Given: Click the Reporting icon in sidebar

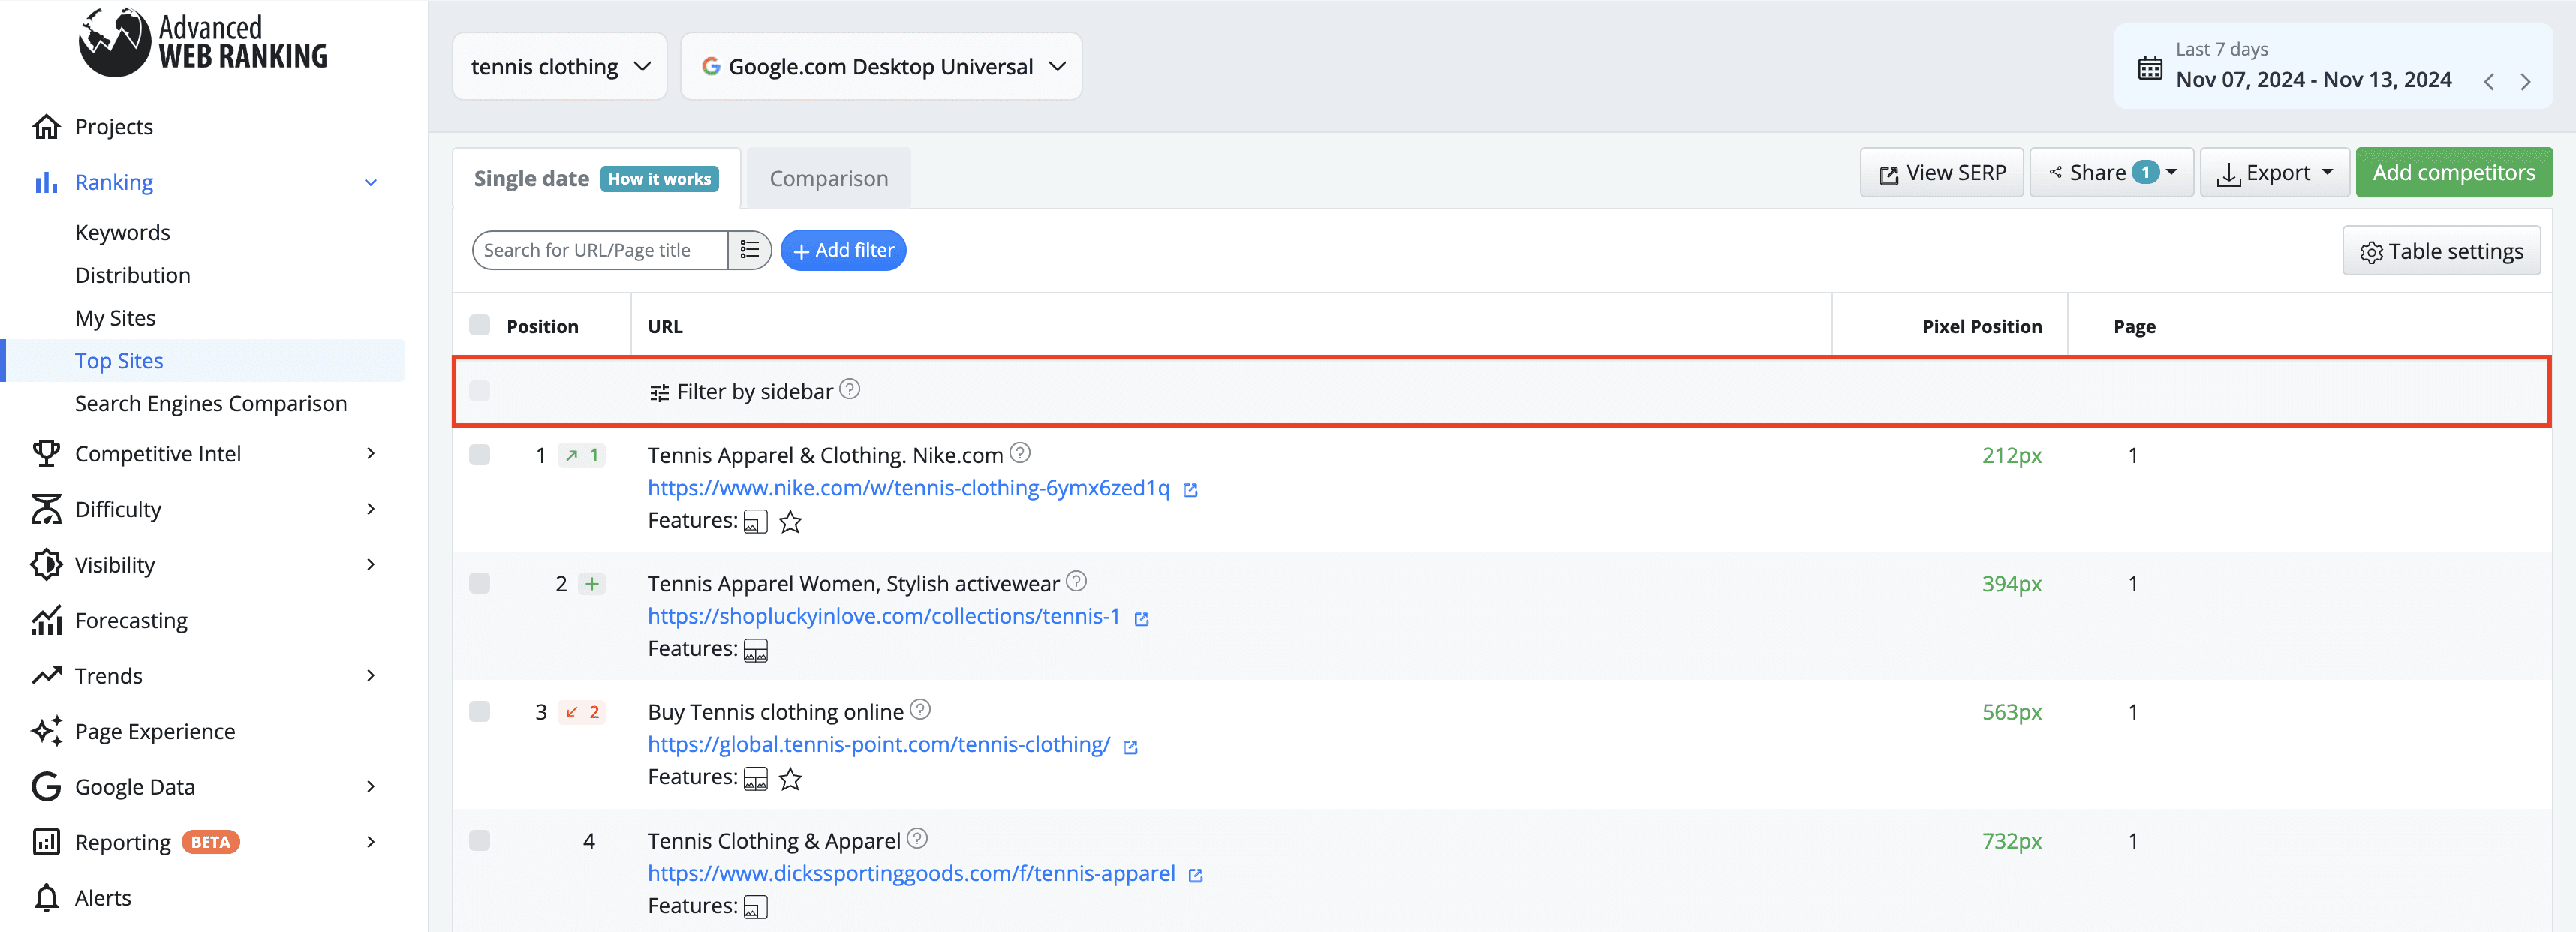Looking at the screenshot, I should 46,842.
